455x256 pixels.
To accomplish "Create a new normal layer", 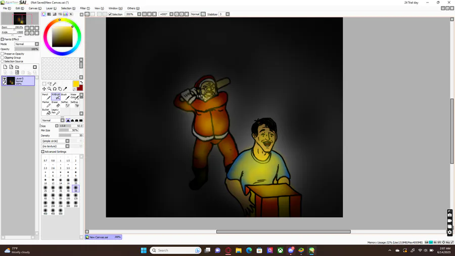I will click(x=5, y=67).
